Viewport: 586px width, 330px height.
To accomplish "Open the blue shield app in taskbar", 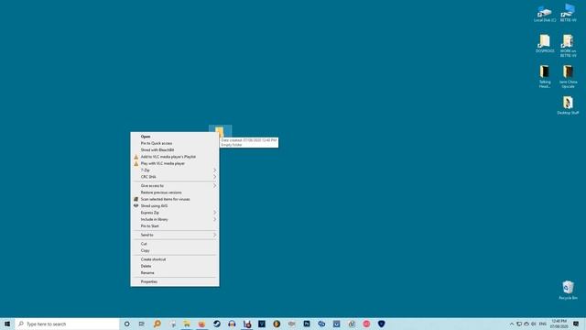I will point(381,324).
